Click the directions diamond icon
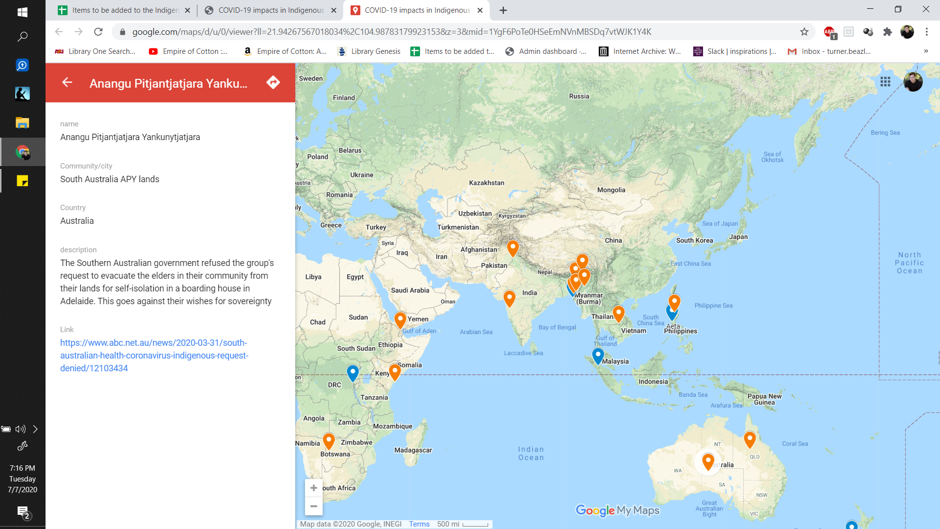This screenshot has width=940, height=529. pyautogui.click(x=273, y=82)
